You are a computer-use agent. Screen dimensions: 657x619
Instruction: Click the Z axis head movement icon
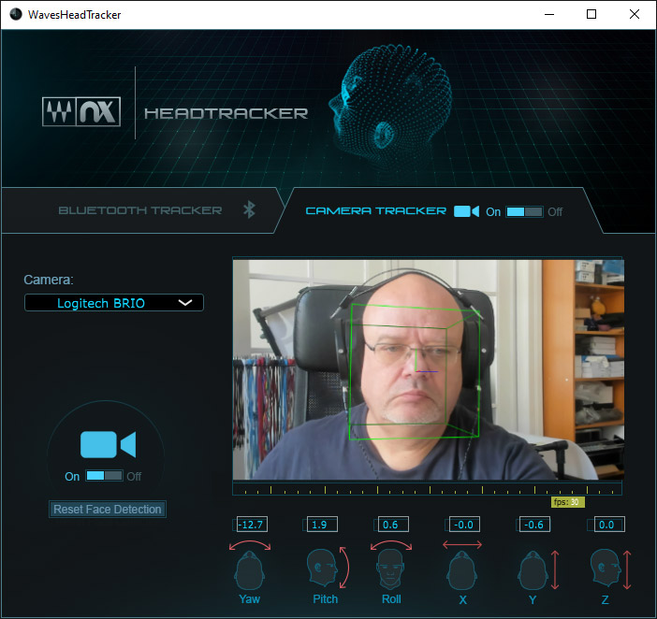(604, 567)
